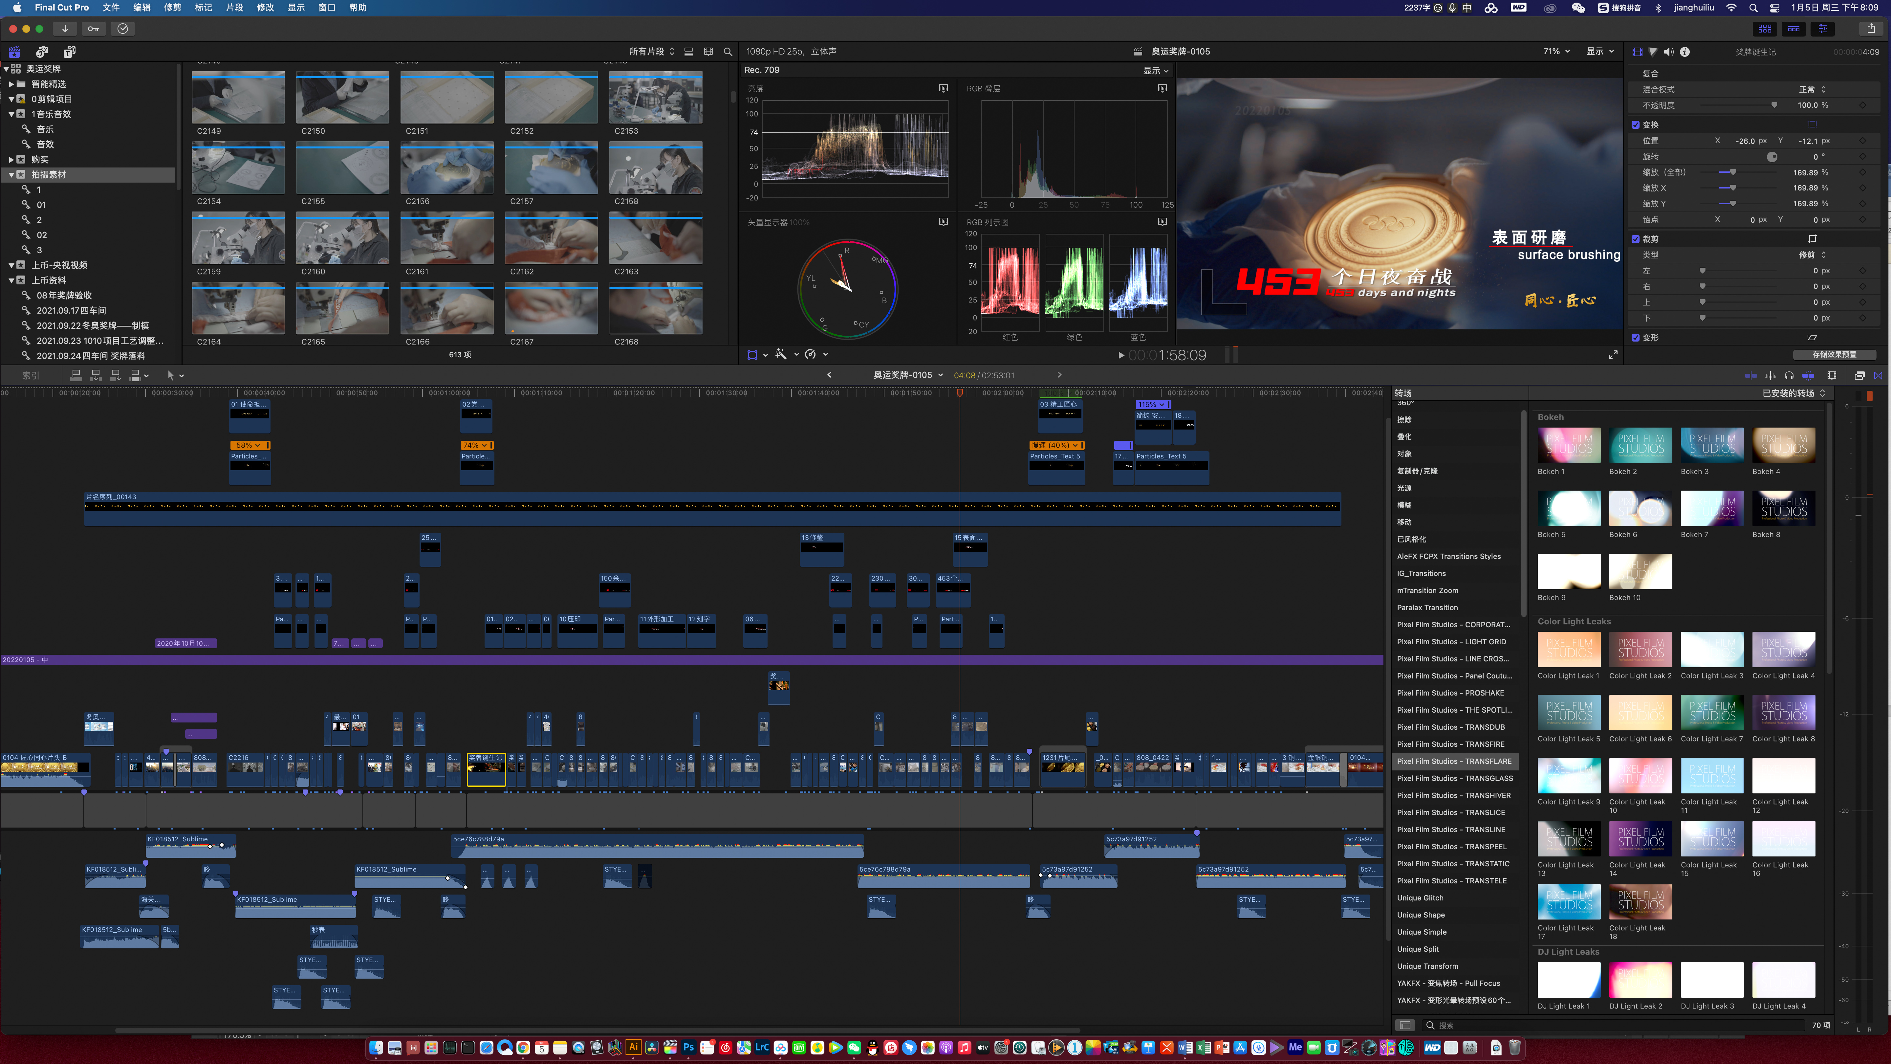This screenshot has width=1891, height=1064.
Task: Click the share export icon
Action: coord(1871,29)
